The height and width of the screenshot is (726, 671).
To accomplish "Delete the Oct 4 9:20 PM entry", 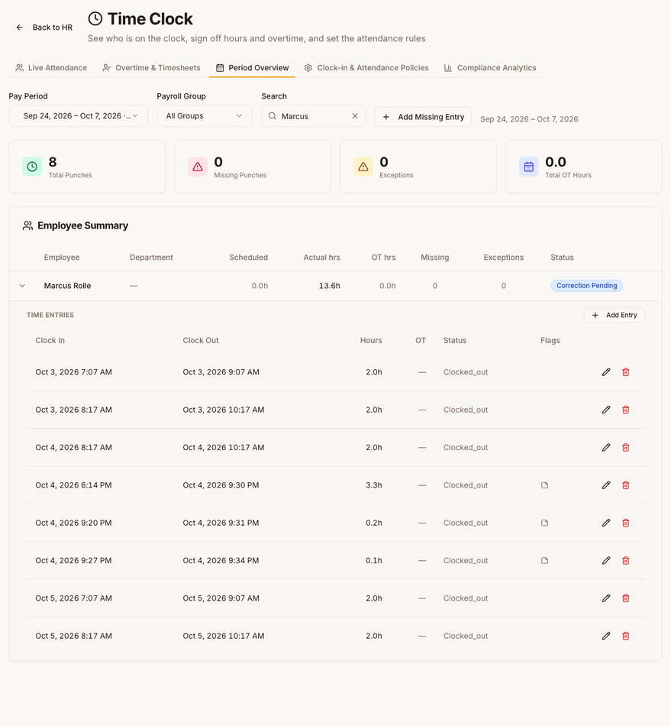I will (x=626, y=523).
